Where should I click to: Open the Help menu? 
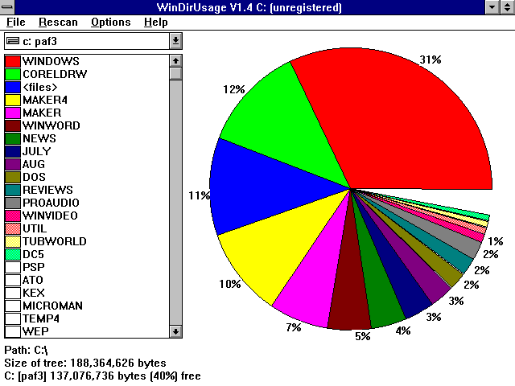[x=155, y=22]
